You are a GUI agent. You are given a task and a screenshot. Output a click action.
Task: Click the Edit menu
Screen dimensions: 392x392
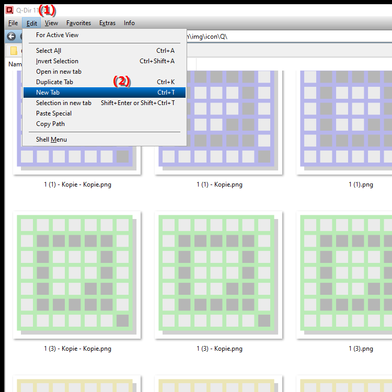click(x=32, y=23)
